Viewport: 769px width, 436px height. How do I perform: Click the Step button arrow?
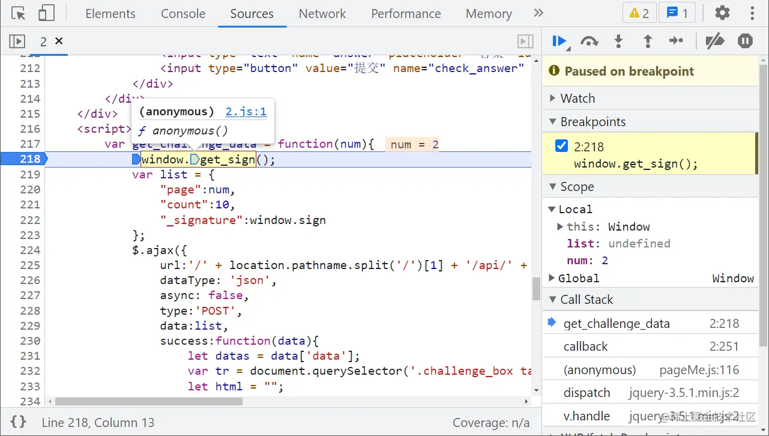pos(676,41)
